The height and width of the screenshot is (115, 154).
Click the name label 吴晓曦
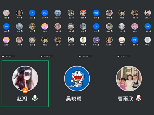pos(74,99)
